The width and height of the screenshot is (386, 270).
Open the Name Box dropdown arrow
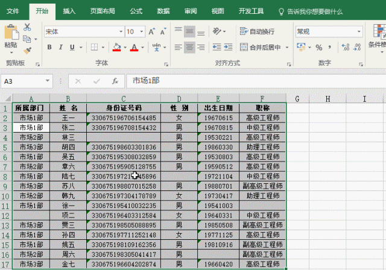48,81
